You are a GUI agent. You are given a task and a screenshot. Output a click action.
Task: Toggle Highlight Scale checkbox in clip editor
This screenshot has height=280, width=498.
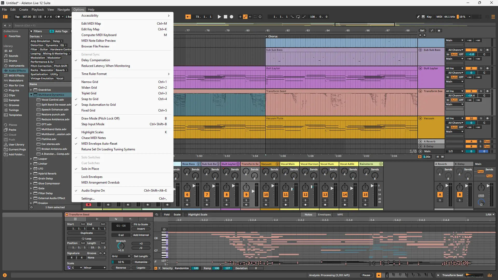(186, 215)
